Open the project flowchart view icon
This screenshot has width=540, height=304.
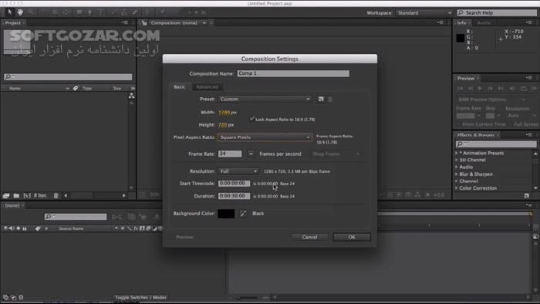[132, 96]
